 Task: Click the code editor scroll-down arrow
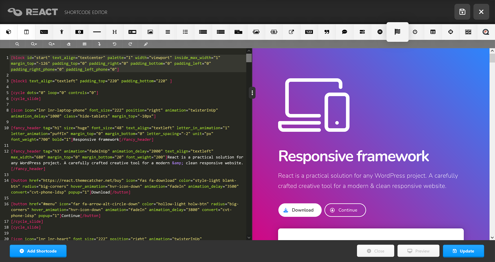249,238
